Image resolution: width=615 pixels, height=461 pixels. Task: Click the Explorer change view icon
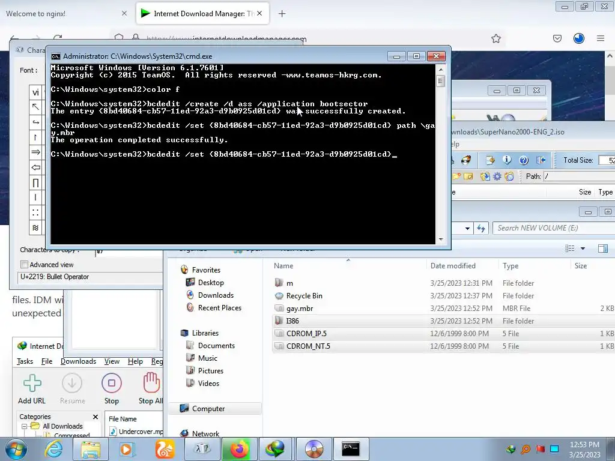coord(569,249)
